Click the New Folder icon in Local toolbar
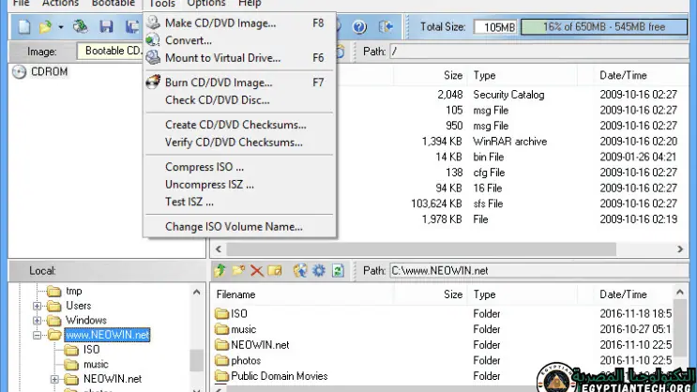Image resolution: width=697 pixels, height=392 pixels. point(238,270)
